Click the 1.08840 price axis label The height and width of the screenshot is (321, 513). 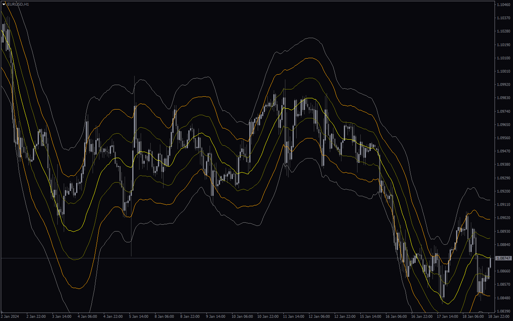(503, 245)
